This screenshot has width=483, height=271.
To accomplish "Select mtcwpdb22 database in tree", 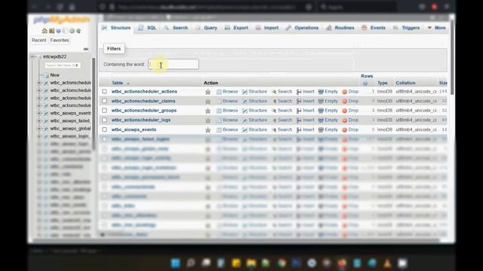I will click(54, 57).
